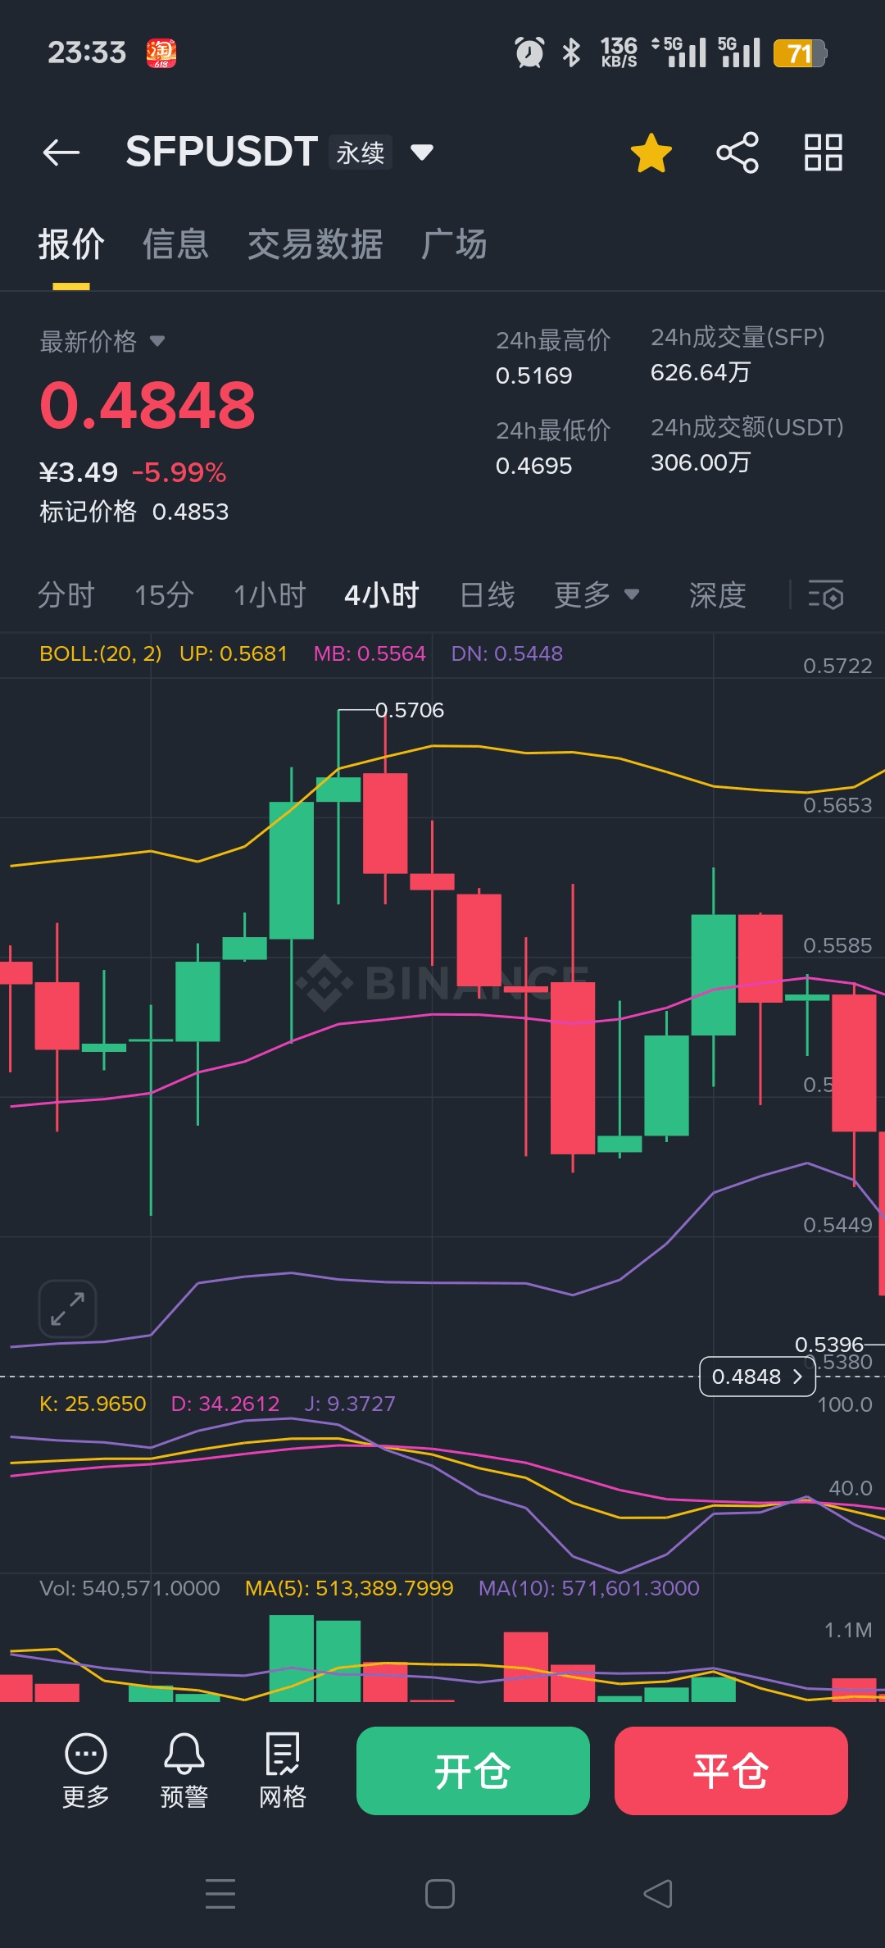Select the 1小时 chart interval
This screenshot has width=885, height=1948.
point(270,594)
